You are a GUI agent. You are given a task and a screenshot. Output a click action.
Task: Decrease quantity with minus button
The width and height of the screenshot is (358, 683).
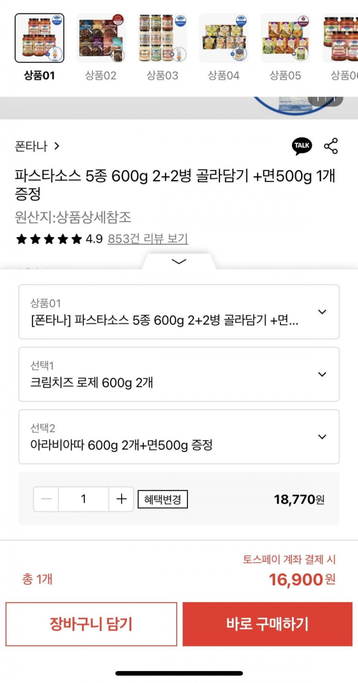click(46, 499)
